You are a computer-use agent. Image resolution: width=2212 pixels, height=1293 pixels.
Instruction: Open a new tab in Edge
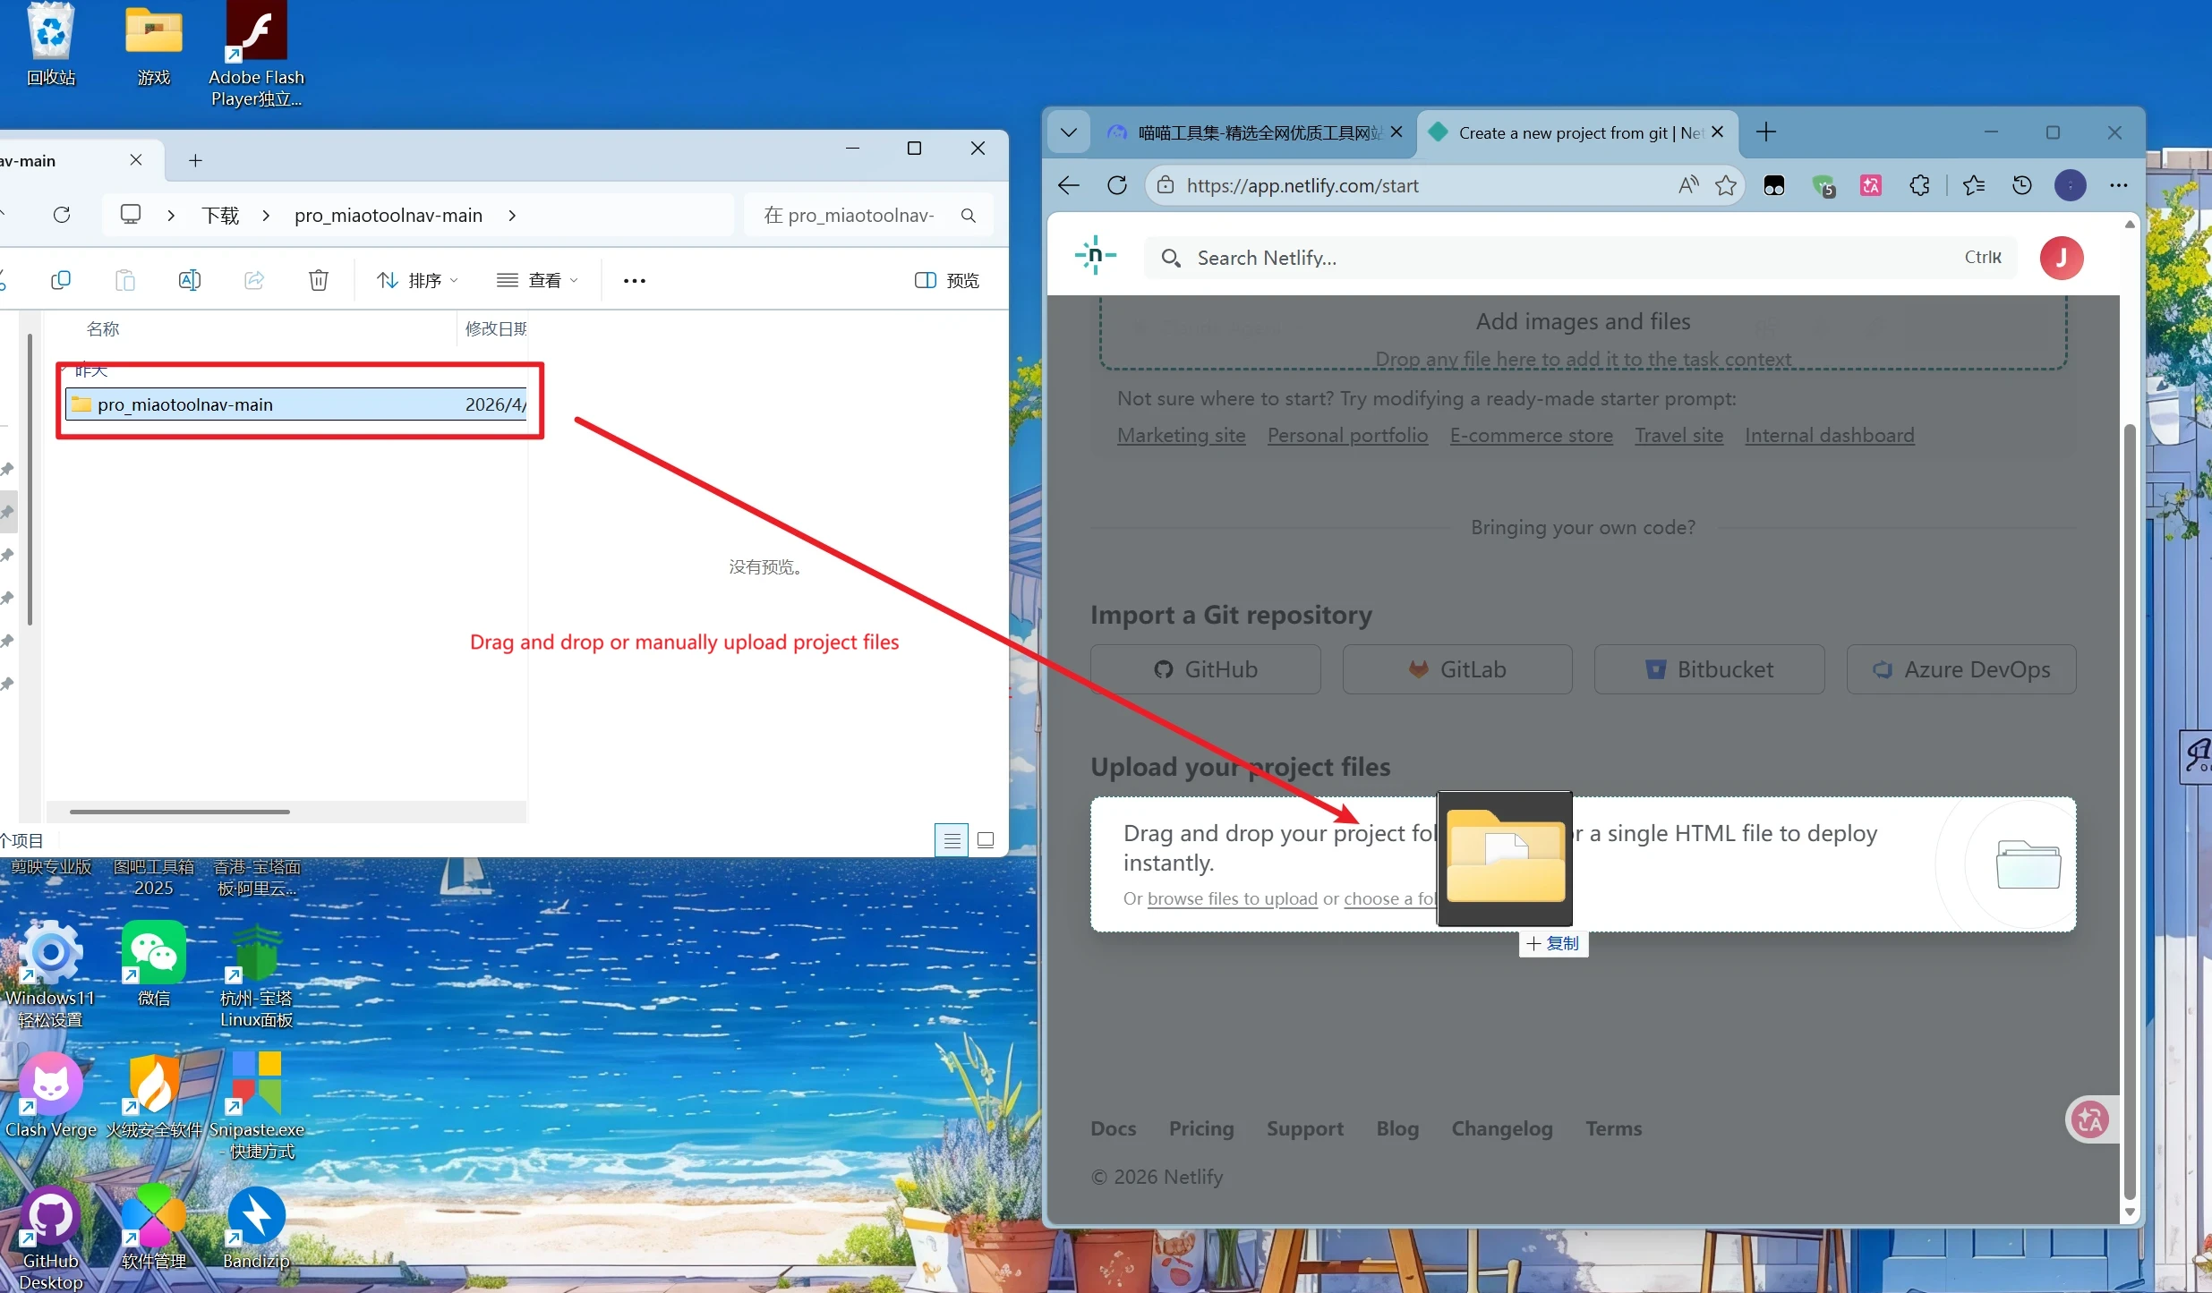1765,132
